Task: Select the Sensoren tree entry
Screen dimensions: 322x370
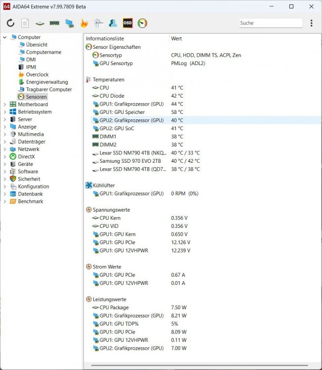Action: coord(33,97)
